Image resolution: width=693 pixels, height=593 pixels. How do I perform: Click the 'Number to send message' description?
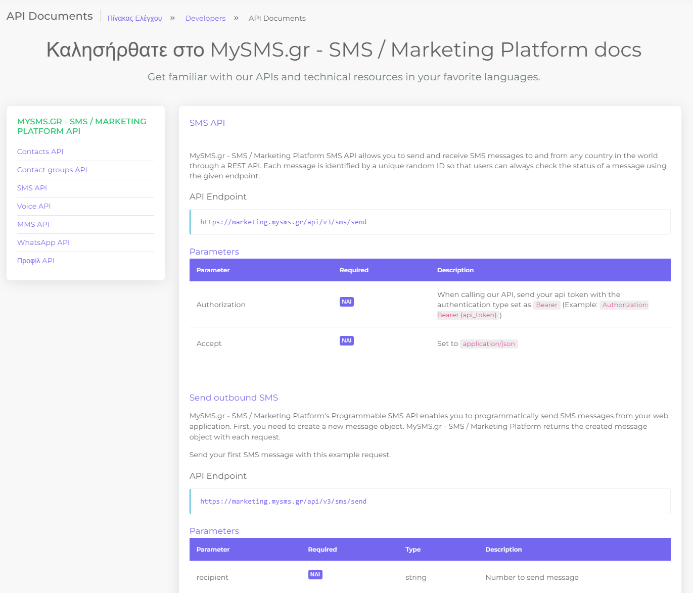click(x=532, y=577)
